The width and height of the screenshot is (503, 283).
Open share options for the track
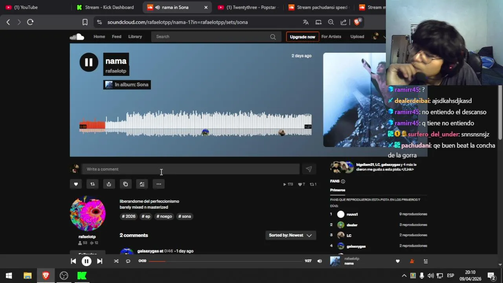[109, 184]
